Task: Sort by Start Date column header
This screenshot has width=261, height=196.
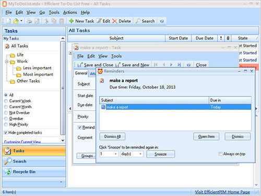Action: pyautogui.click(x=178, y=38)
